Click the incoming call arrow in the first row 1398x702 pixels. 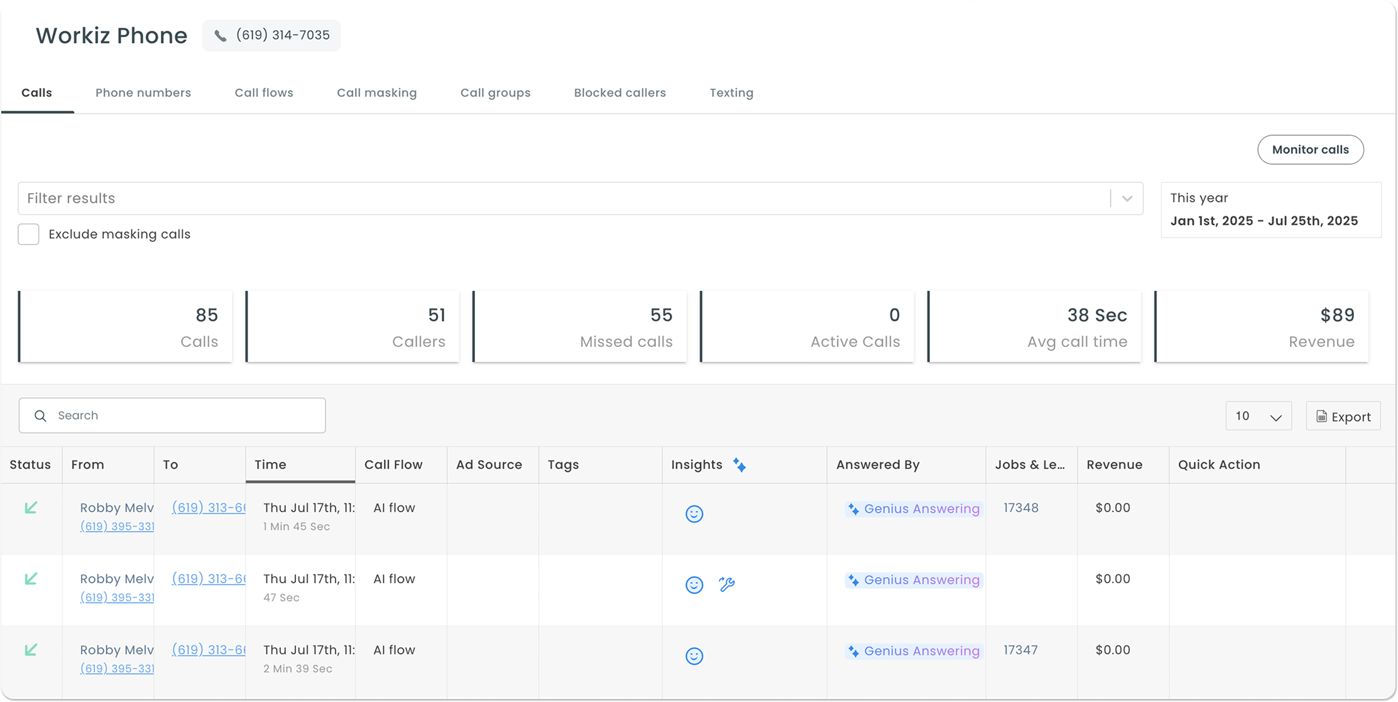pyautogui.click(x=31, y=508)
